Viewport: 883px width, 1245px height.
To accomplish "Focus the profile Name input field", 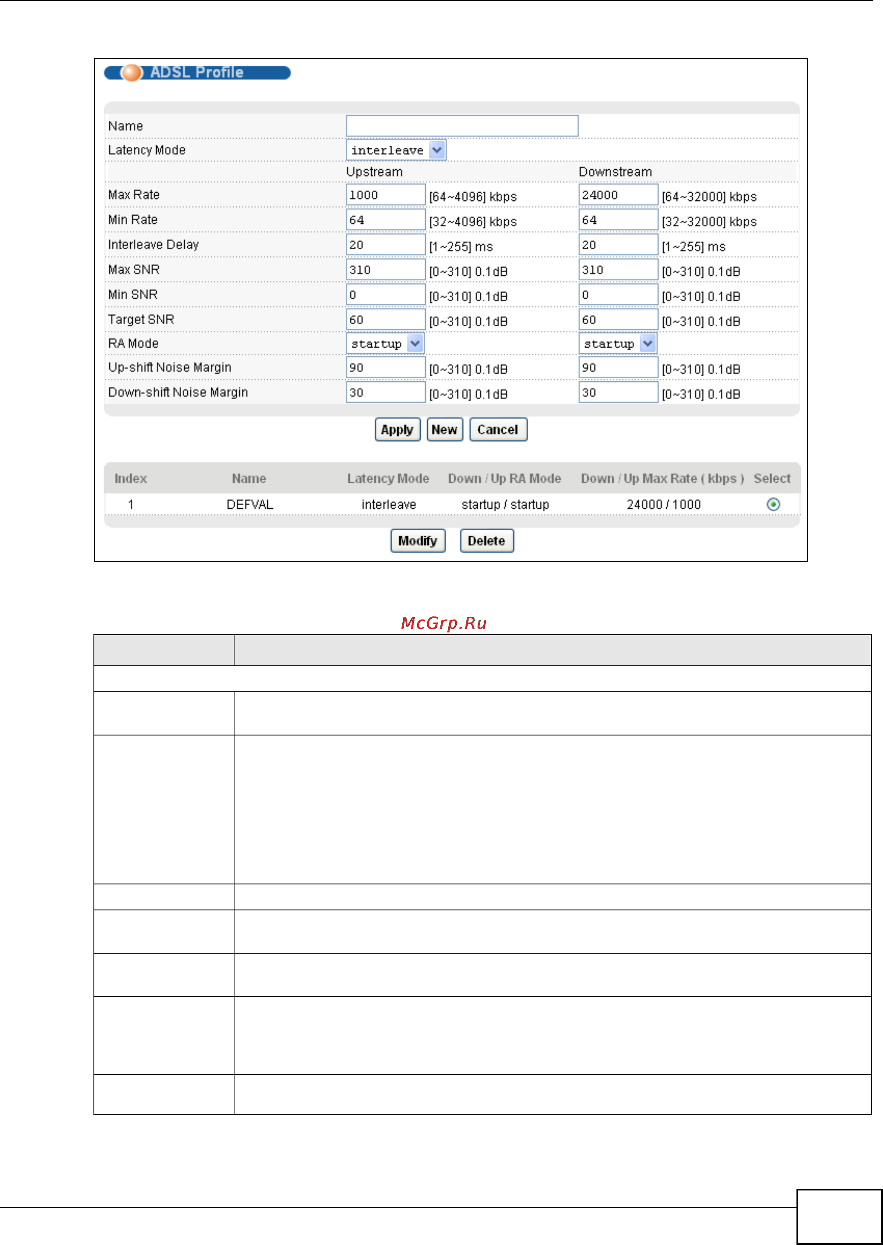I will click(462, 126).
